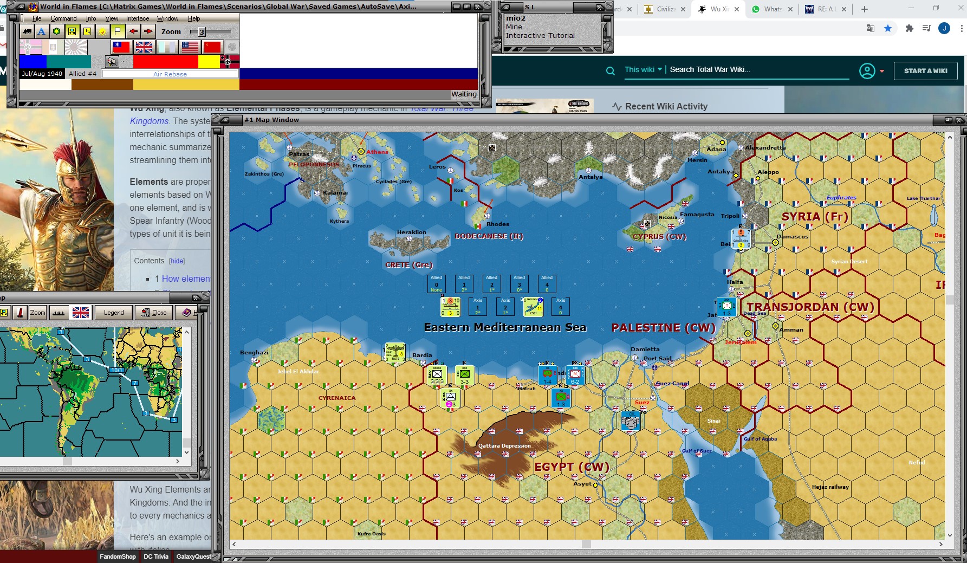The image size is (967, 563).
Task: Click the wiki search magnifier icon
Action: (x=610, y=70)
